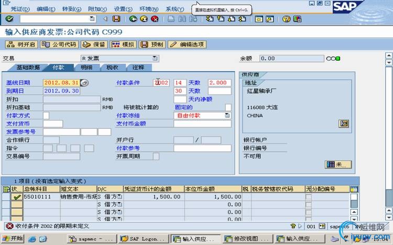Screen dimensions: 393x245
Task: Click the 基线日期 2012.08.31 field
Action: coord(62,83)
